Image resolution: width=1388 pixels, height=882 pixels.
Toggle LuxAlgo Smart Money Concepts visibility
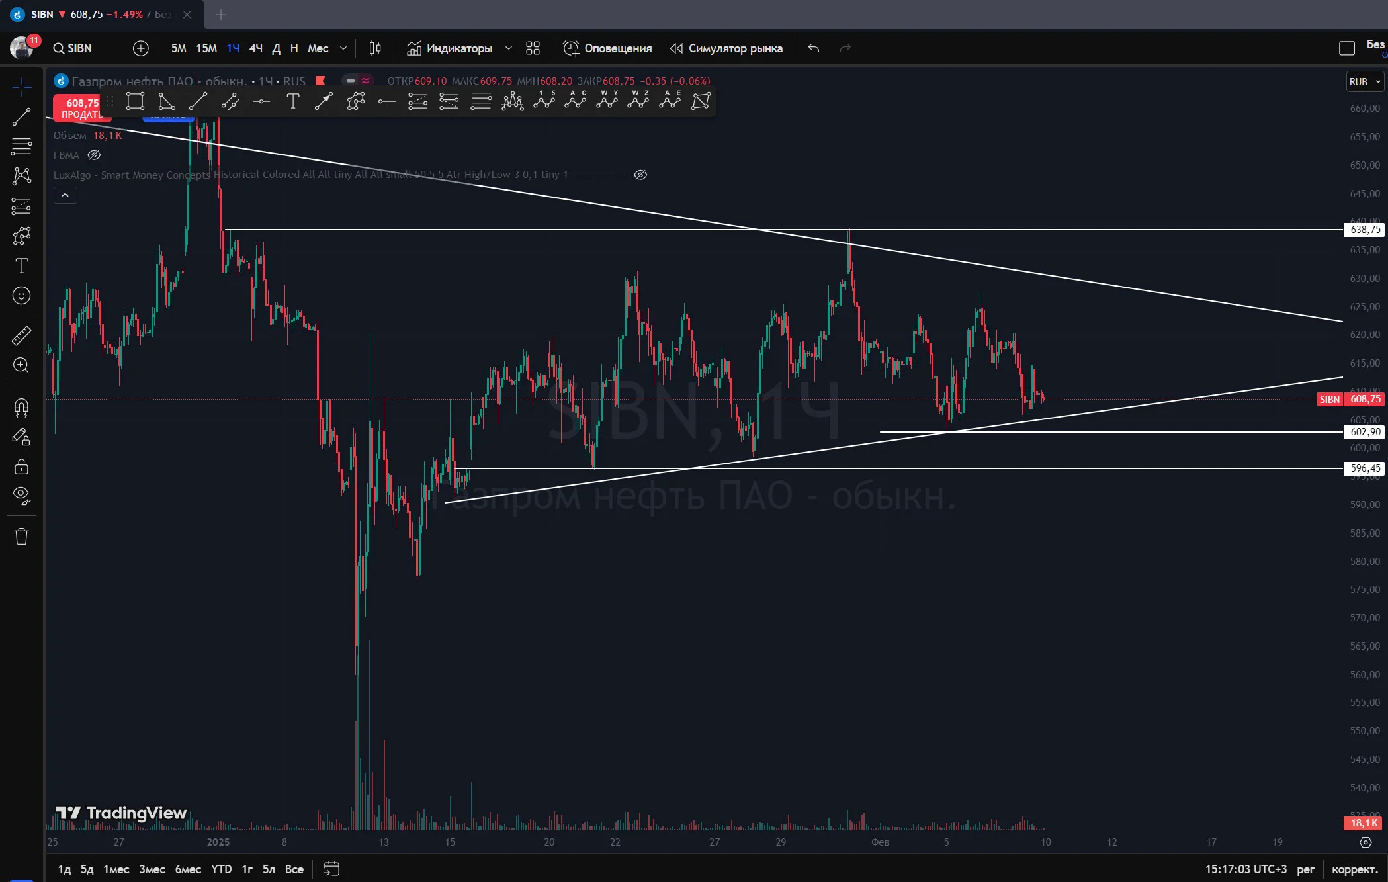pos(640,175)
